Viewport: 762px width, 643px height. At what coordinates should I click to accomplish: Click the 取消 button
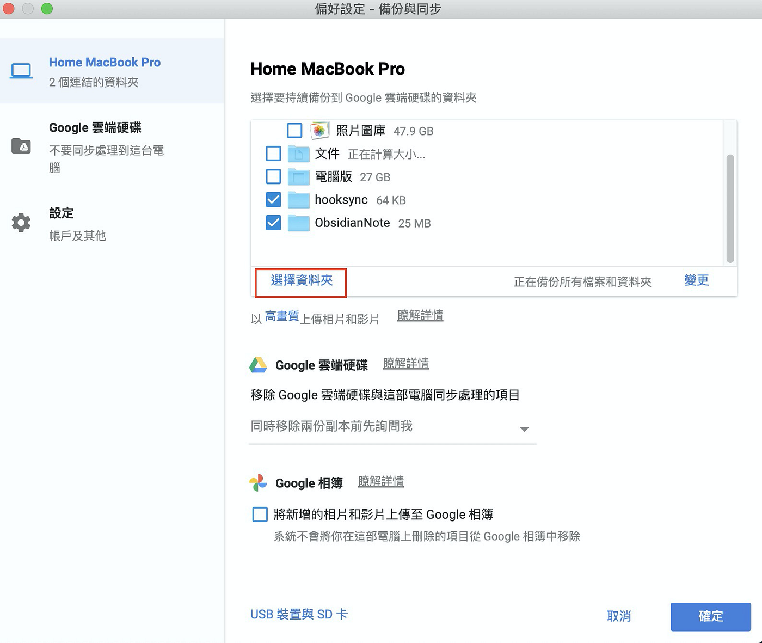click(619, 616)
